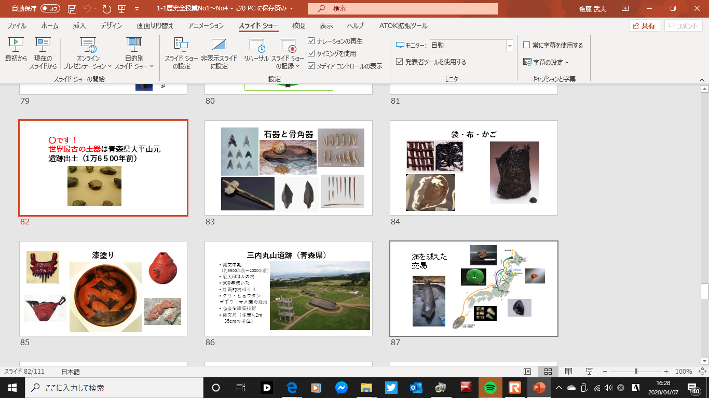Select slide 86 三内丸山遺跡 thumbnail

289,289
